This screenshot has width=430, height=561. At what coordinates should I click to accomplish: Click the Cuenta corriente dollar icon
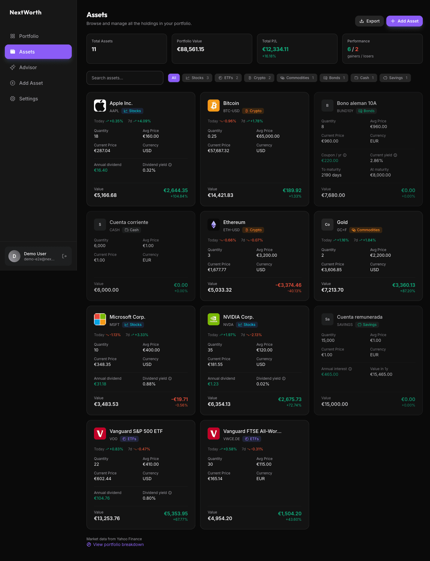100,225
